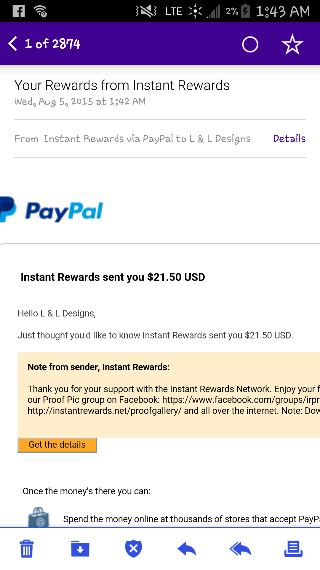
Task: Delete the email with the trash icon
Action: [x=27, y=549]
